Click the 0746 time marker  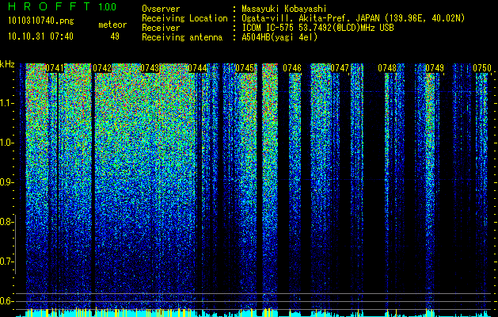click(x=292, y=68)
